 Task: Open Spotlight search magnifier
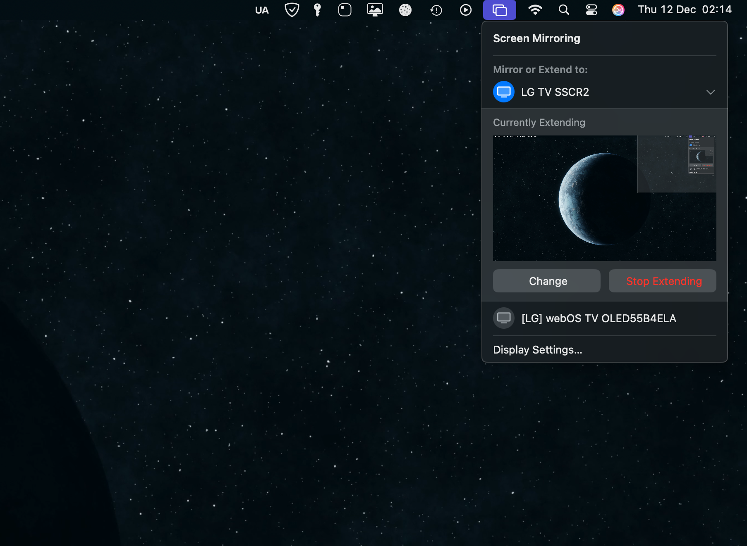coord(564,10)
